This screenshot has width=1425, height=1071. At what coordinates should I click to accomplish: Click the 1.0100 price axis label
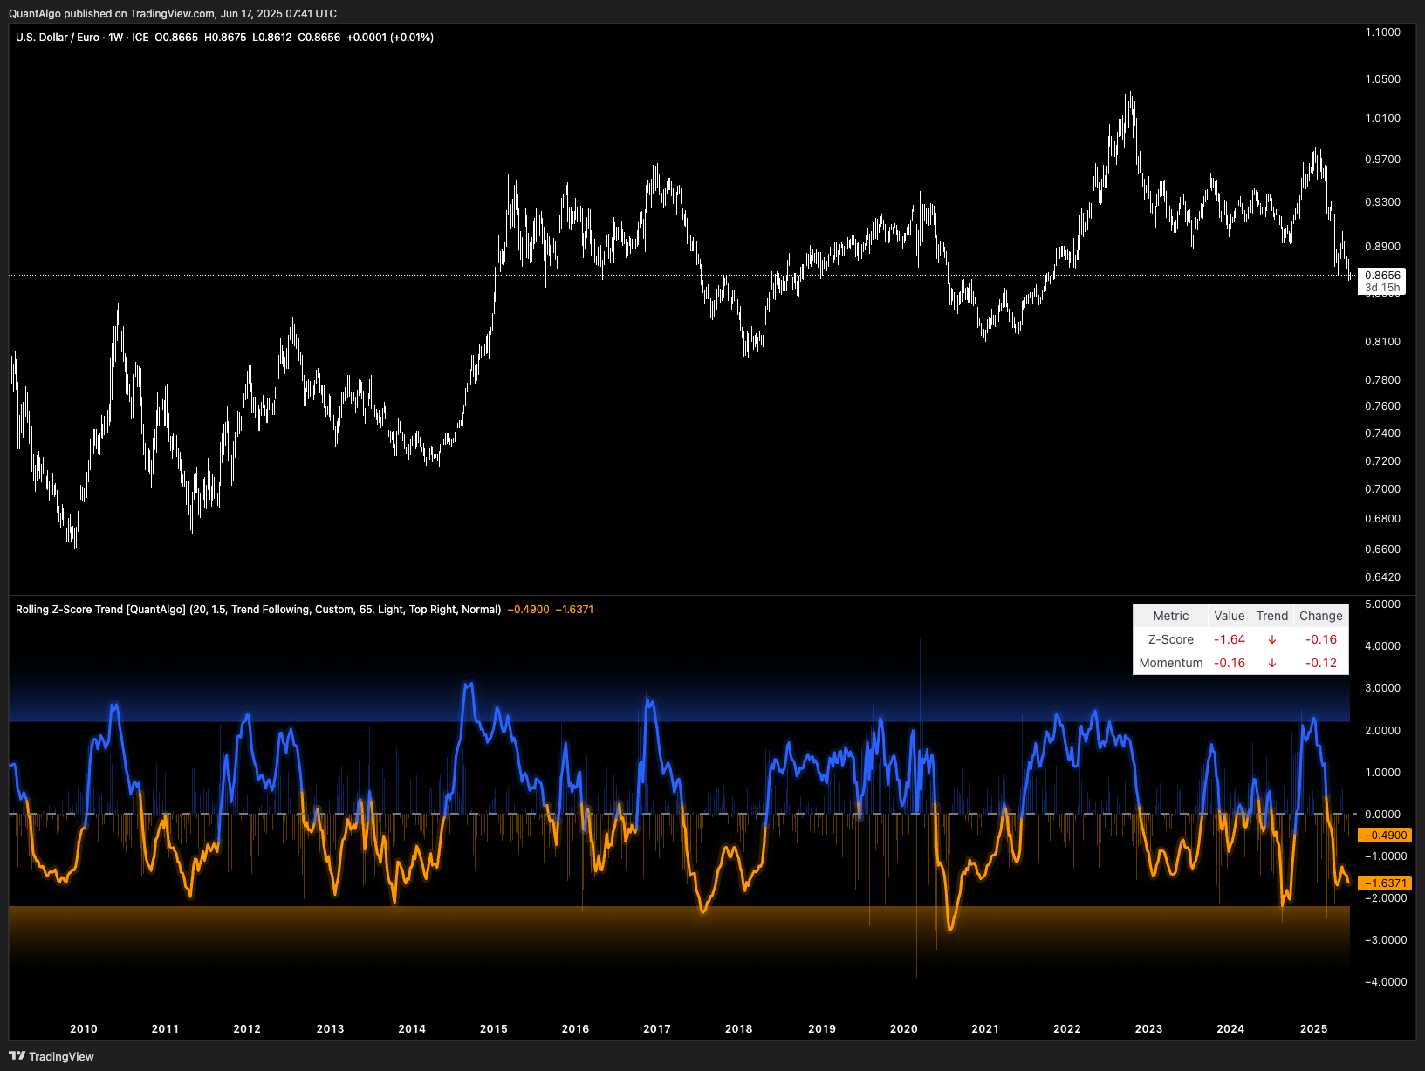click(x=1383, y=119)
